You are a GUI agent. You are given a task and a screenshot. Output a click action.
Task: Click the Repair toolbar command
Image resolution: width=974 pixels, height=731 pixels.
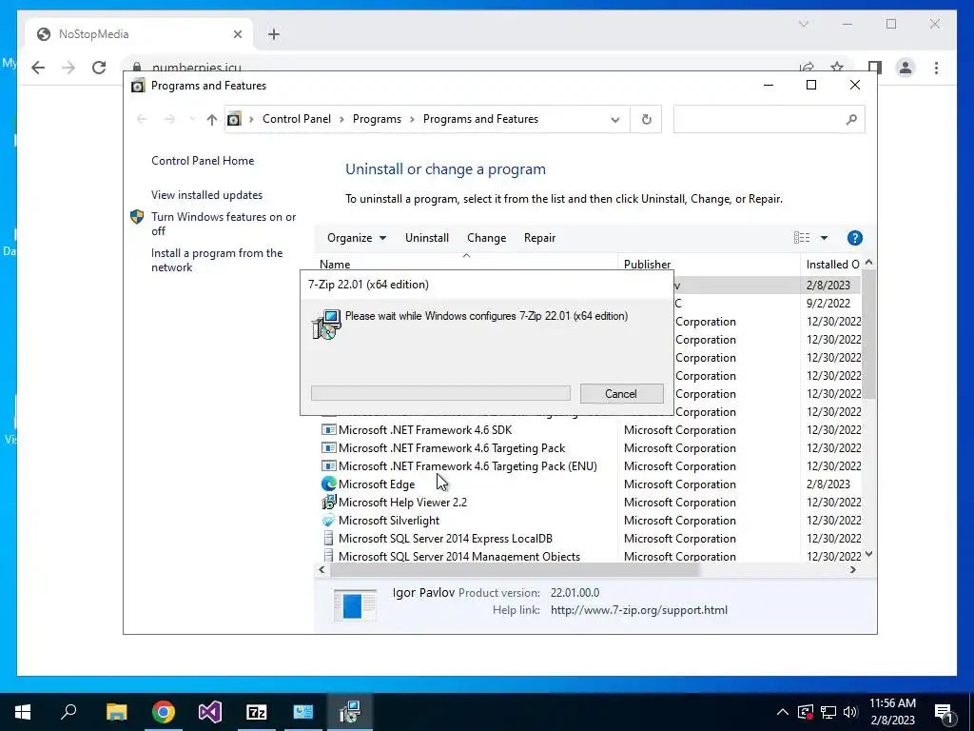pos(539,238)
